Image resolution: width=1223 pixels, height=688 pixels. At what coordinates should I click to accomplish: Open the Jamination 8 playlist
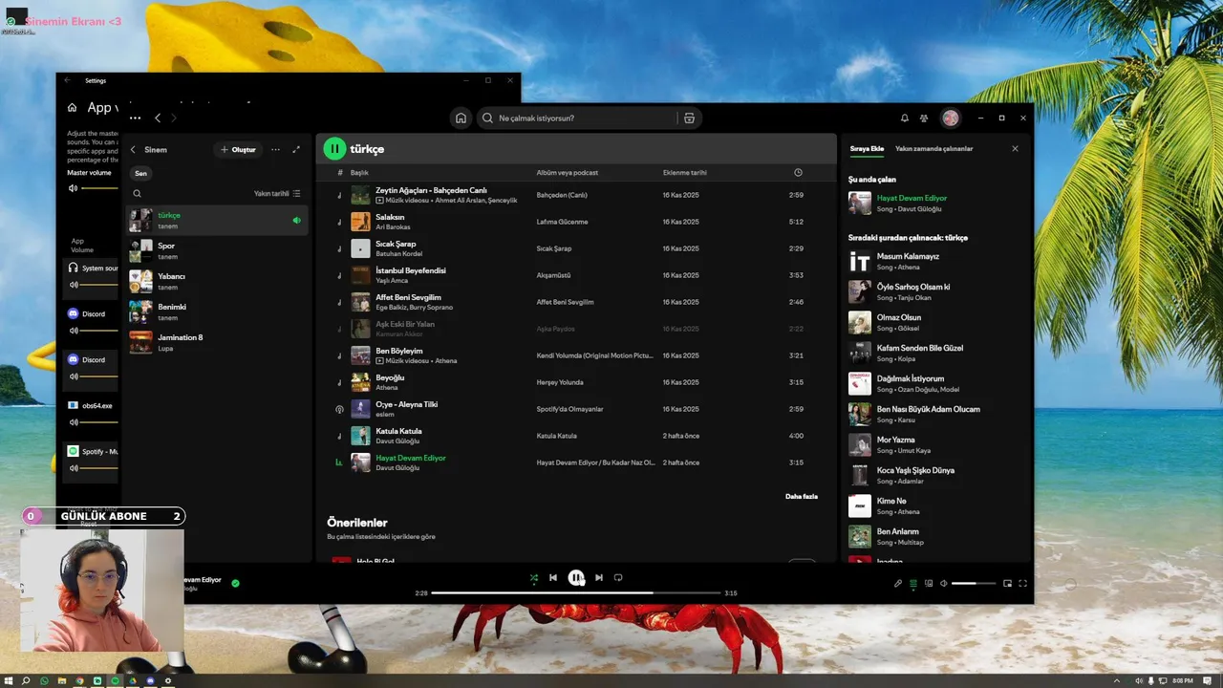coord(217,342)
